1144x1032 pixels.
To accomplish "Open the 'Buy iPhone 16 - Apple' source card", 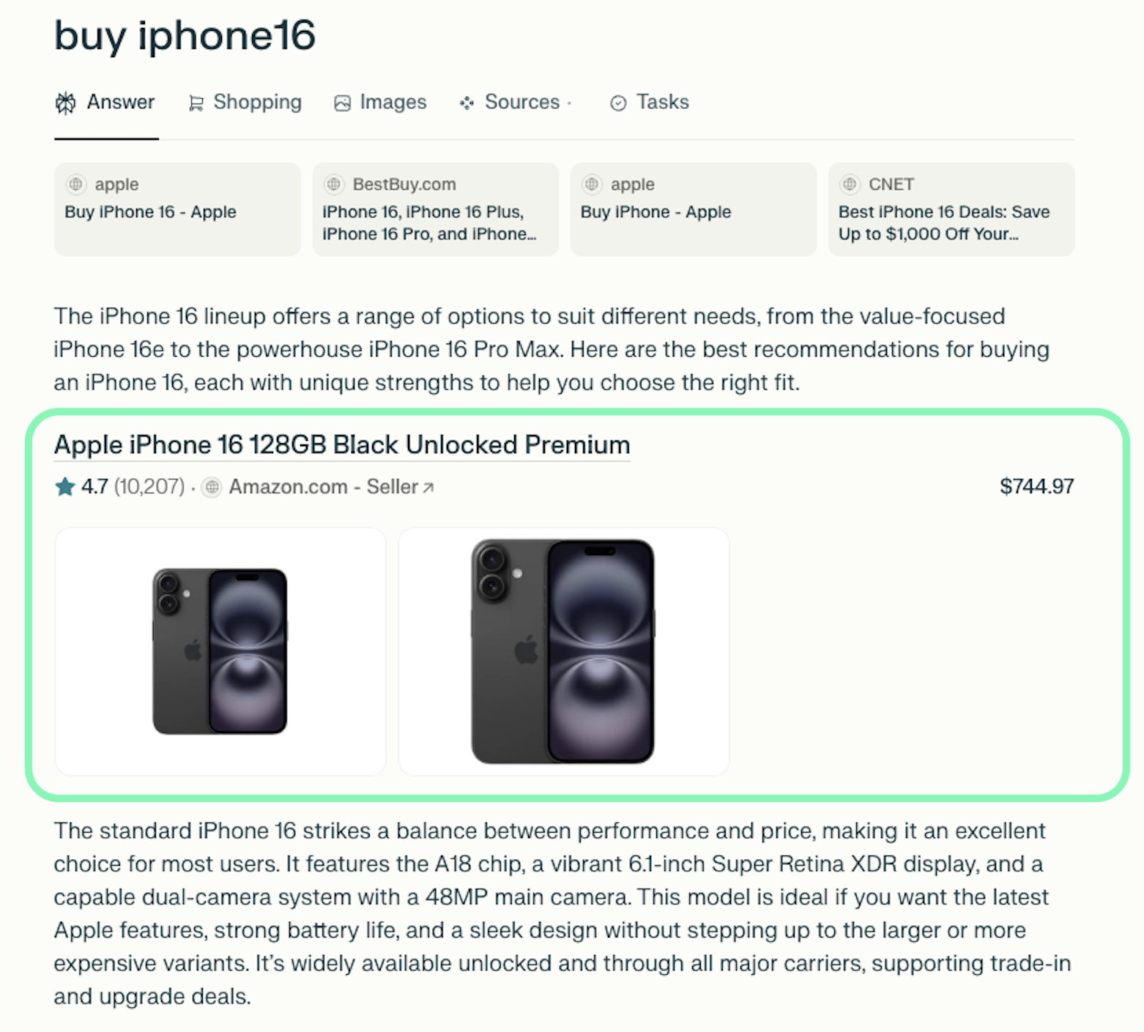I will 177,209.
